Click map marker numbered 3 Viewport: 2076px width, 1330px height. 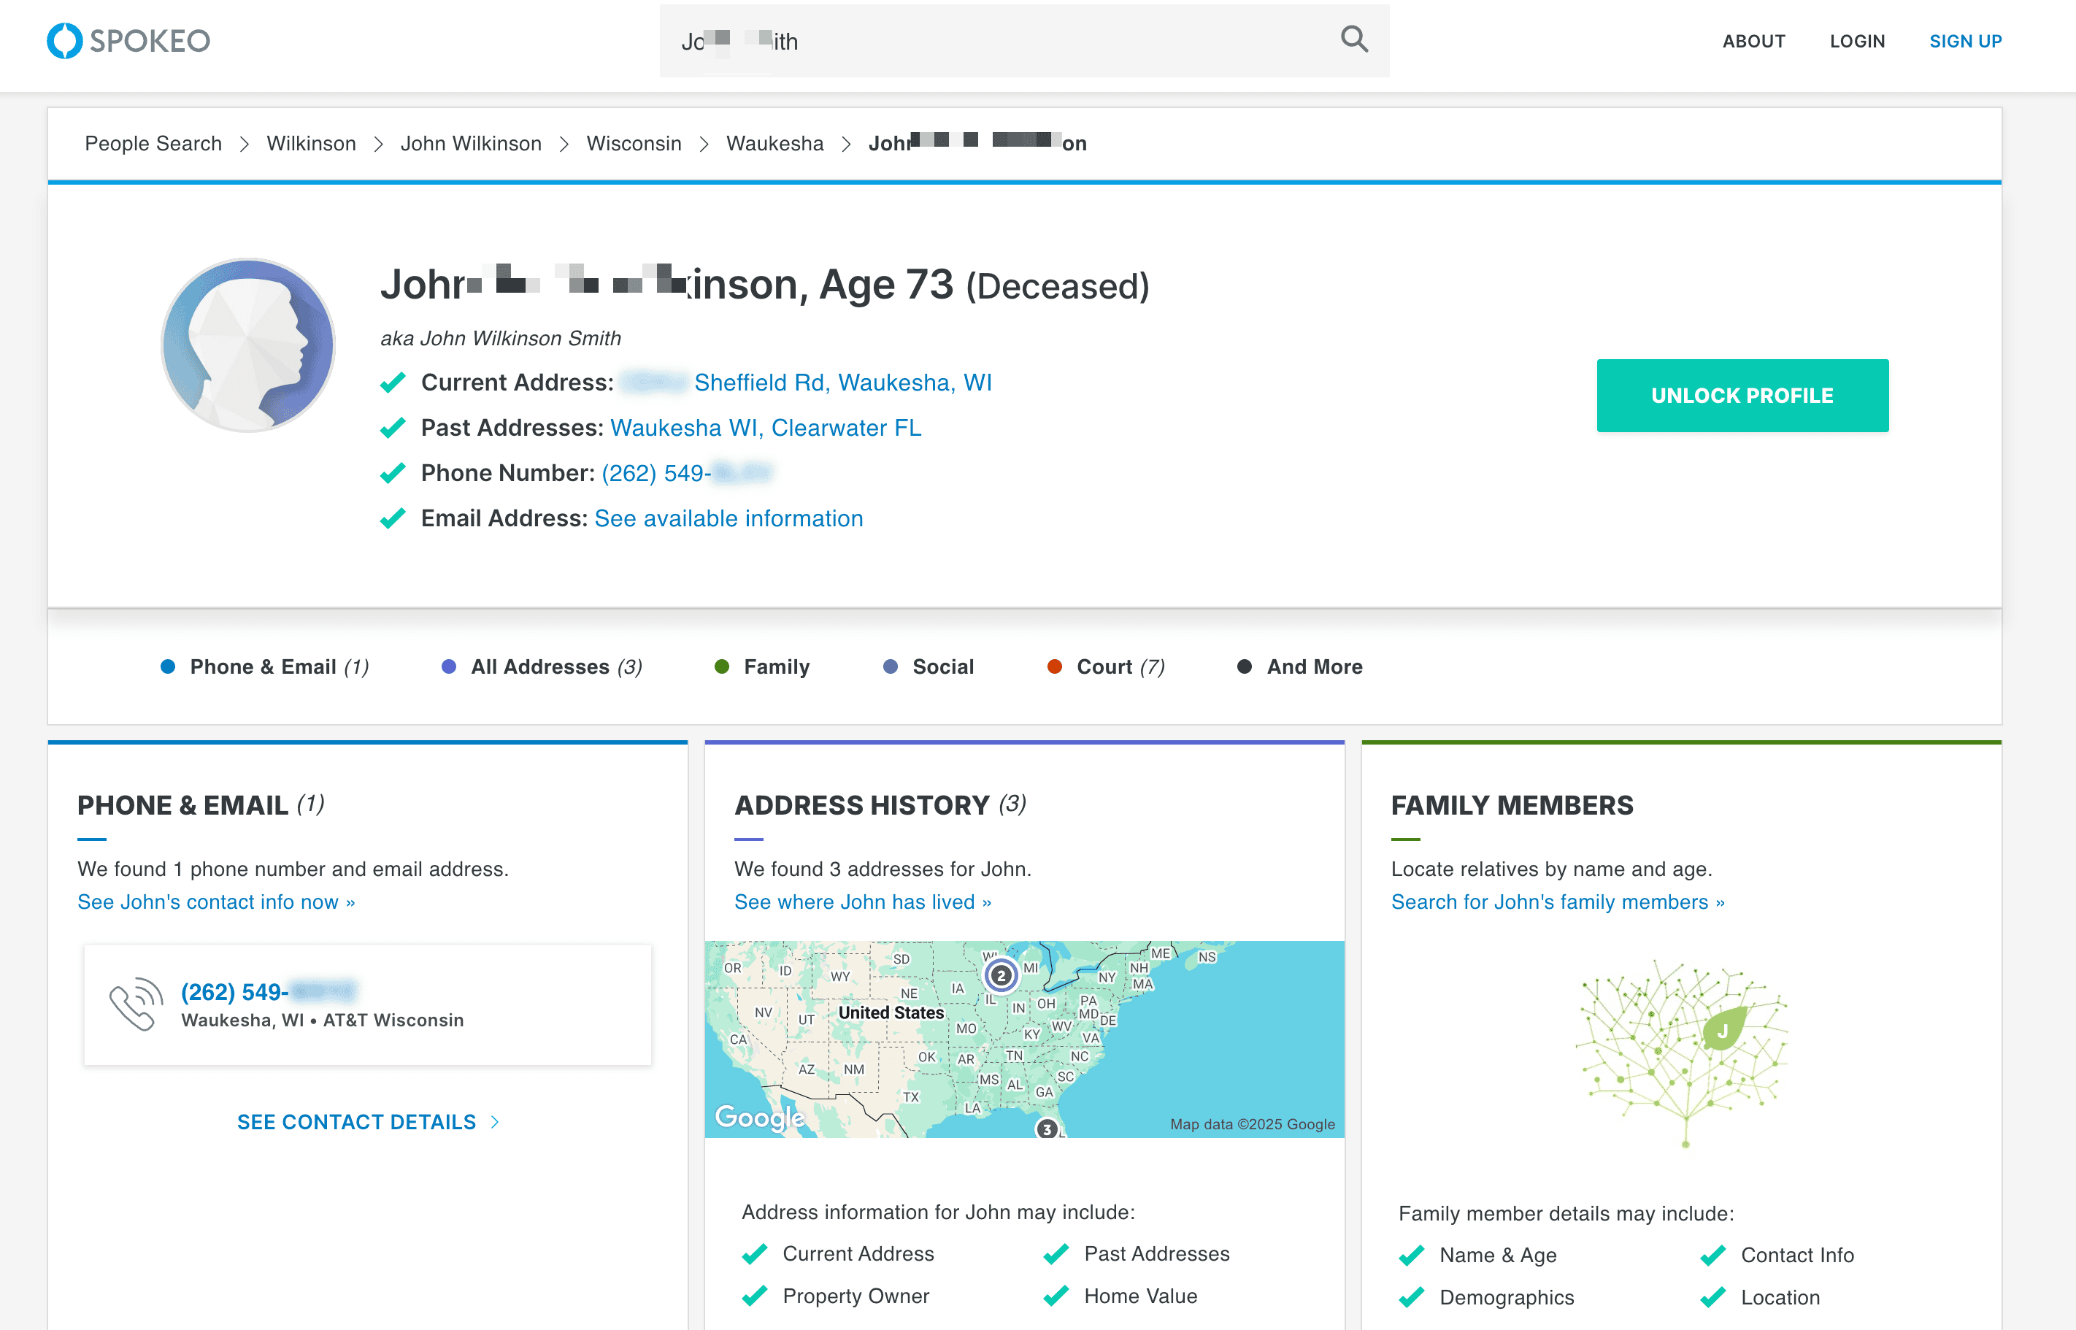pyautogui.click(x=1047, y=1129)
